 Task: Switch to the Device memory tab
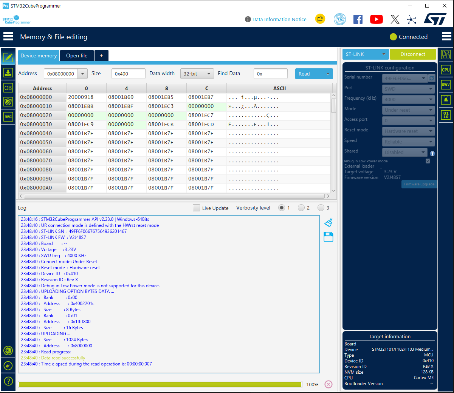pyautogui.click(x=39, y=55)
